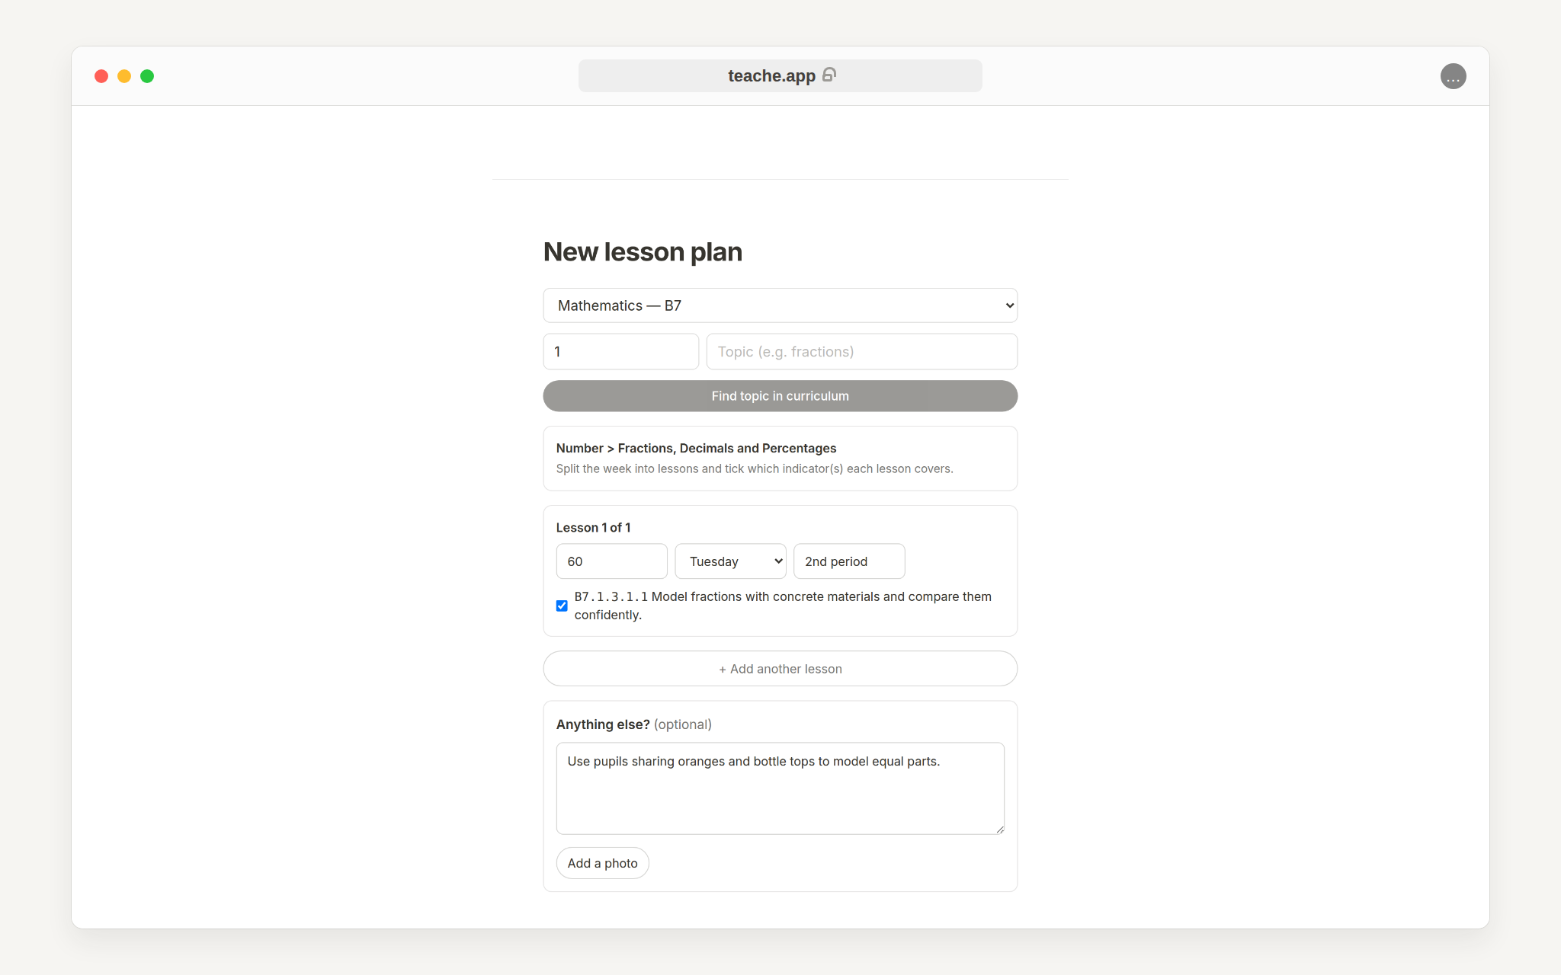Click the Find topic in curriculum button
Screen dimensions: 1561x975
(x=780, y=396)
